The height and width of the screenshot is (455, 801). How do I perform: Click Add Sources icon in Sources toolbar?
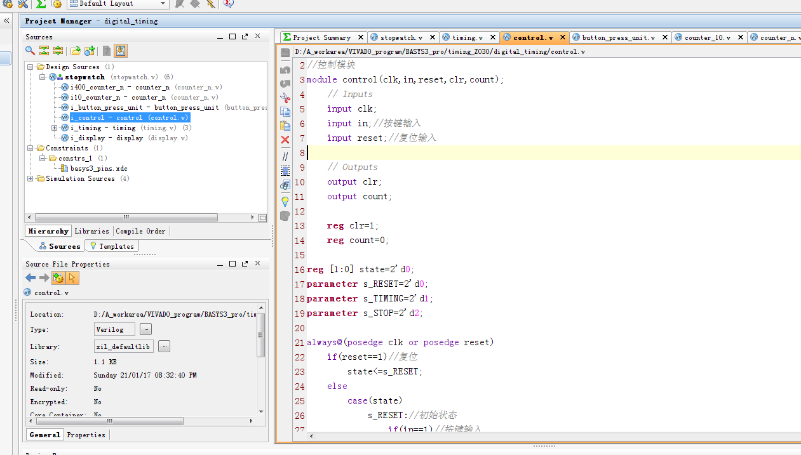point(90,51)
